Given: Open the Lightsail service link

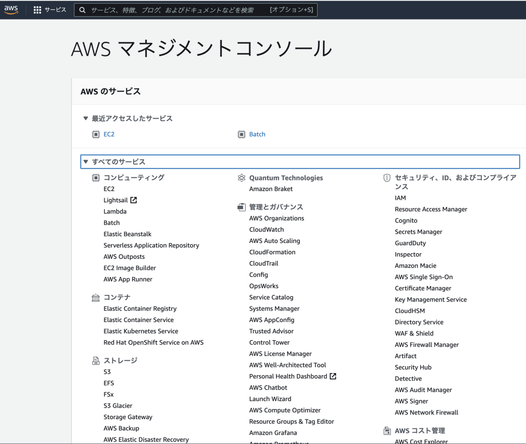Looking at the screenshot, I should 115,200.
